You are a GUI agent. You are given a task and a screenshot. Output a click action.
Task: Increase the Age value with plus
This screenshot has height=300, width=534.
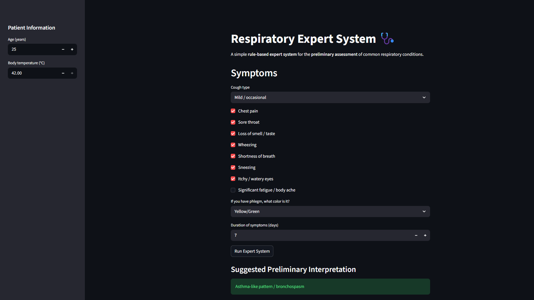pos(72,49)
